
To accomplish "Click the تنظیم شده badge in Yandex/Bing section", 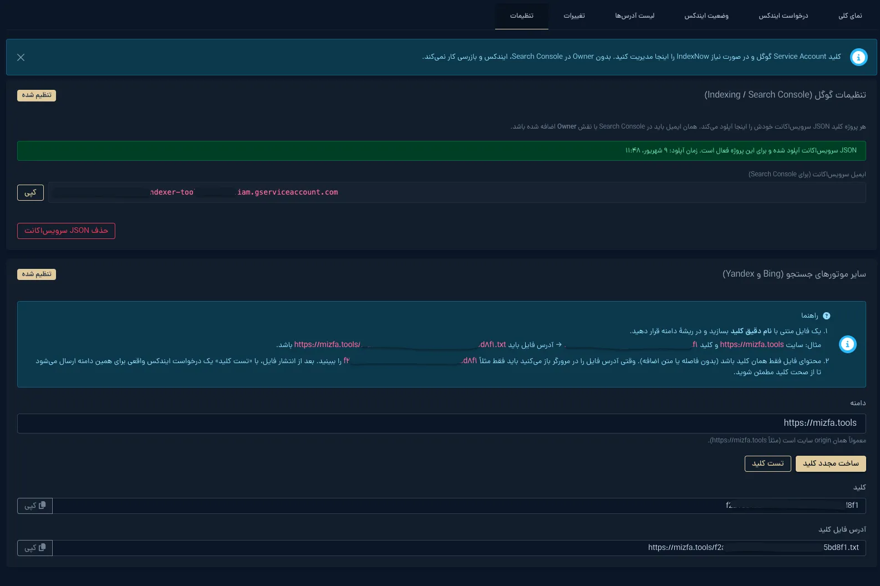I will (37, 274).
